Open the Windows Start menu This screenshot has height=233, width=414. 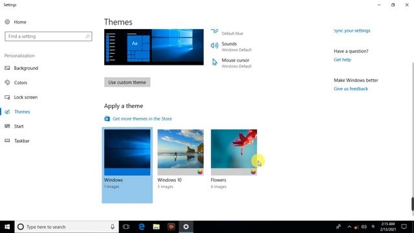pyautogui.click(x=7, y=227)
